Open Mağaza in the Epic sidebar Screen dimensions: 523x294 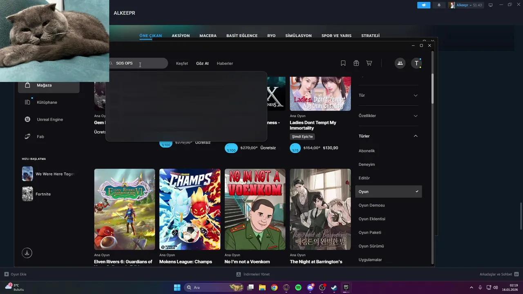[x=49, y=85]
